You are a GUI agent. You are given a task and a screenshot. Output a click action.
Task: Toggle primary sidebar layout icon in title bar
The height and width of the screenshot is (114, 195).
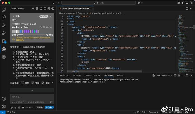click(183, 3)
